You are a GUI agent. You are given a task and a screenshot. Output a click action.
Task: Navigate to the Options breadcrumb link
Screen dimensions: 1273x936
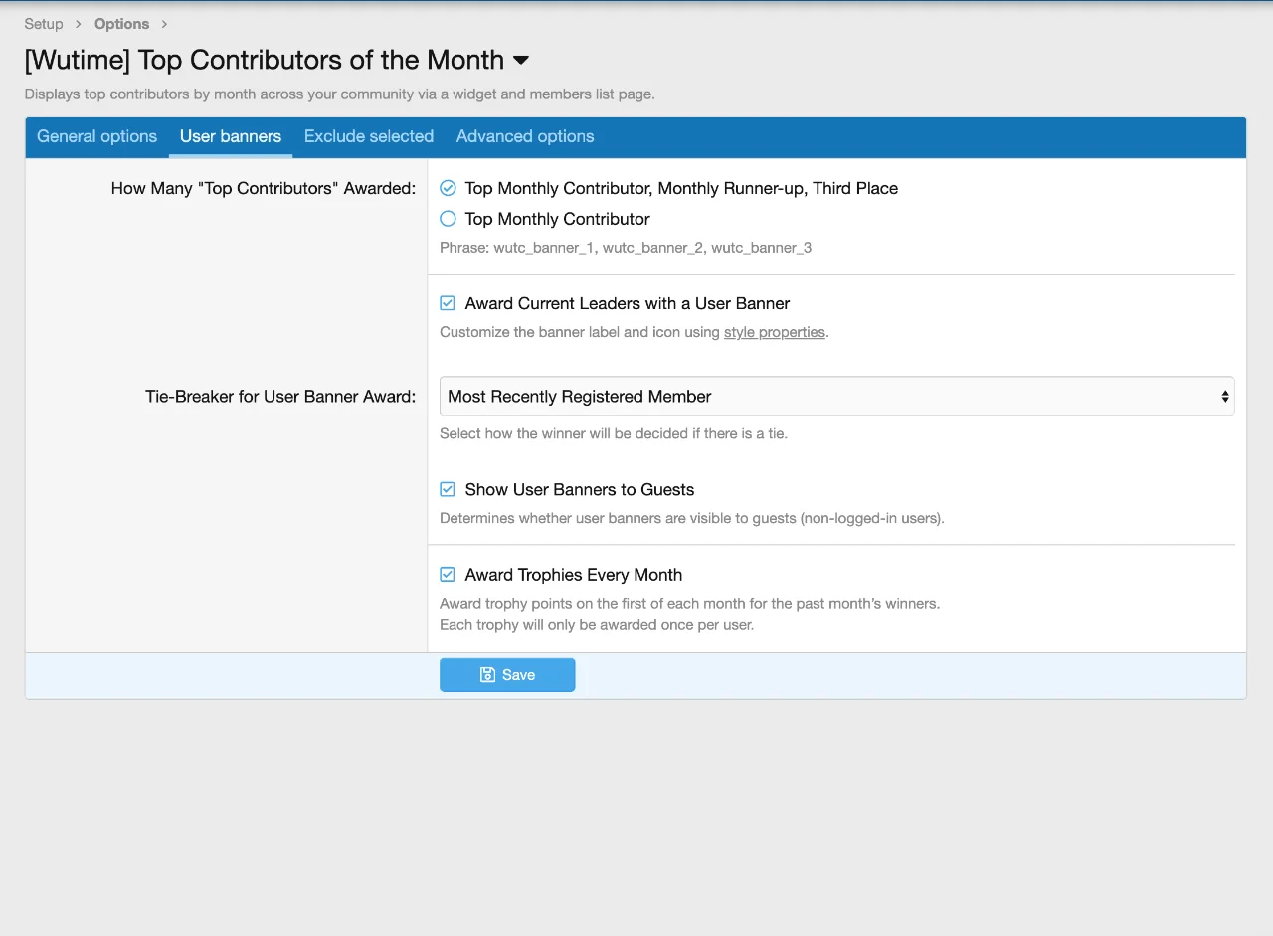pyautogui.click(x=121, y=24)
